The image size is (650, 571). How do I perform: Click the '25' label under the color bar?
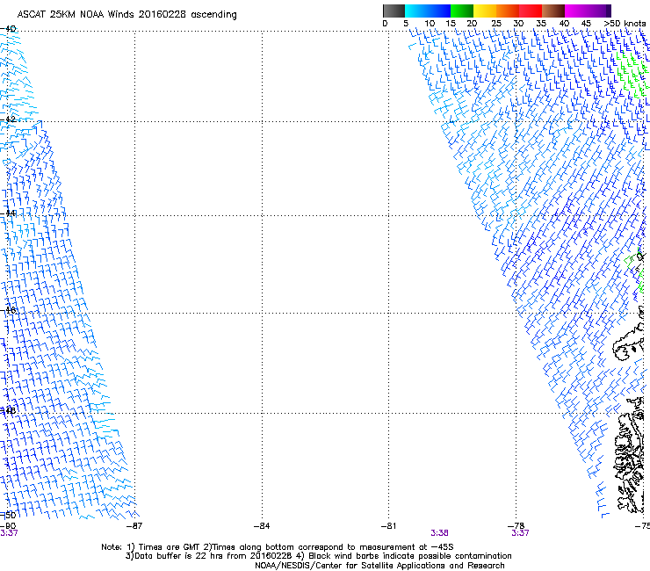[496, 24]
